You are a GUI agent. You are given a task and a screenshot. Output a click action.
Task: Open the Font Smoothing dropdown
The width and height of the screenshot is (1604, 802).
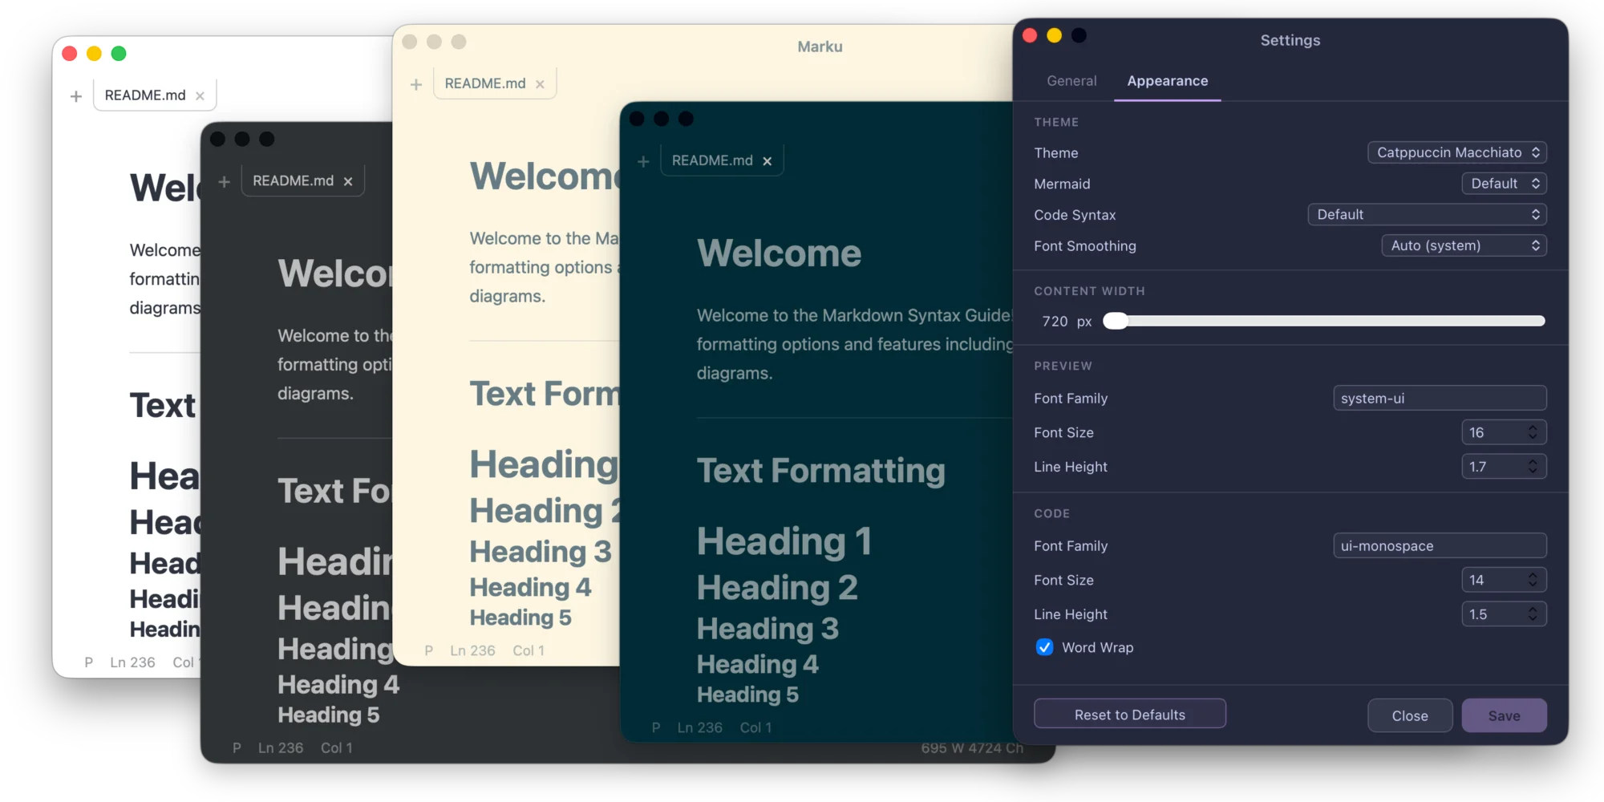pyautogui.click(x=1464, y=246)
